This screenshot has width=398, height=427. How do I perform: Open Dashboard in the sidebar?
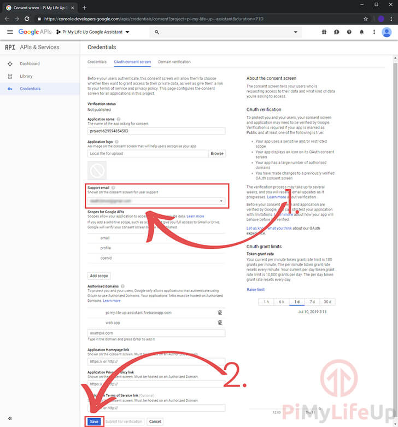30,64
